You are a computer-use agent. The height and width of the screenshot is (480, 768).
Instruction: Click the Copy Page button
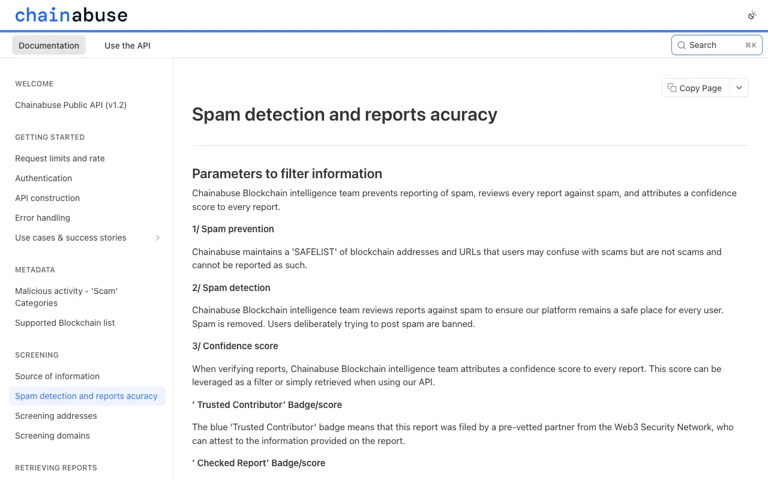tap(695, 88)
